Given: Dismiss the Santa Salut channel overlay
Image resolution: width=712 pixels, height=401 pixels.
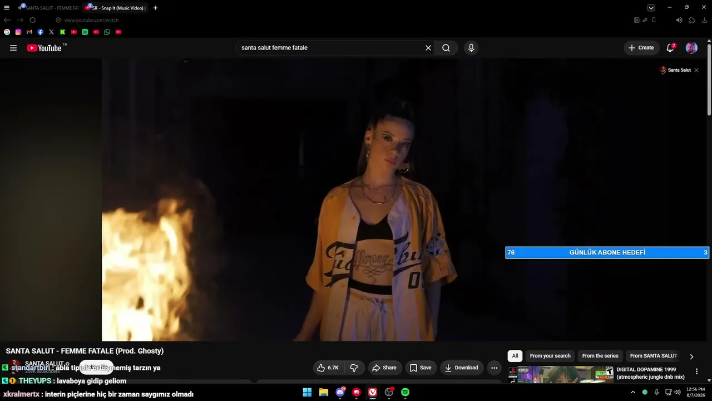Looking at the screenshot, I should point(696,70).
